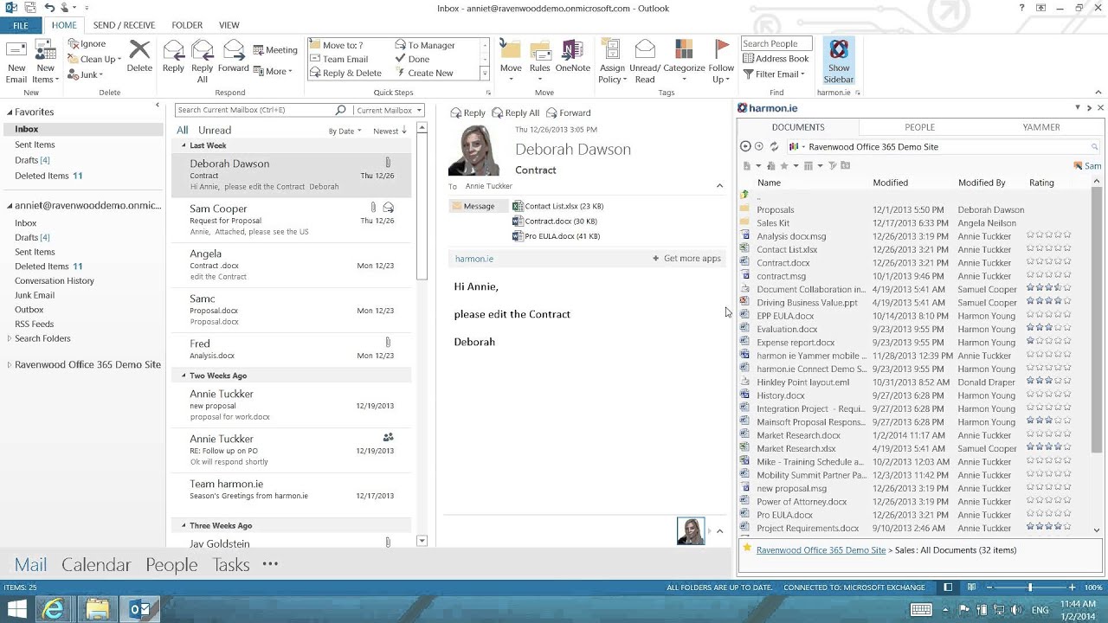
Task: Open Contract.docx attachment in reading pane
Action: (x=554, y=222)
